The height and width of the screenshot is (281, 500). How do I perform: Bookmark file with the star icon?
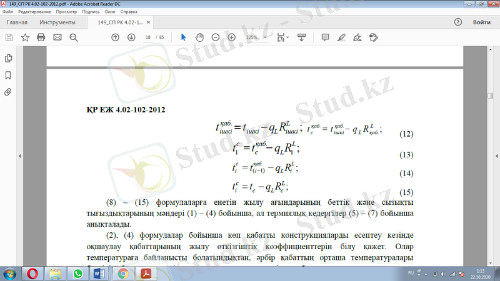coord(25,37)
